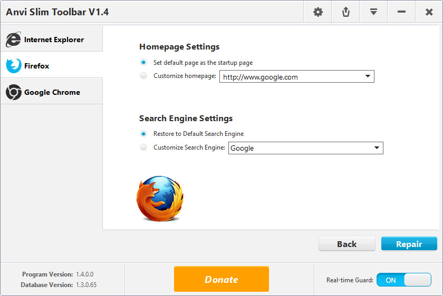Select 'Set default page as the startup page'
Image resolution: width=443 pixels, height=296 pixels.
click(x=143, y=62)
